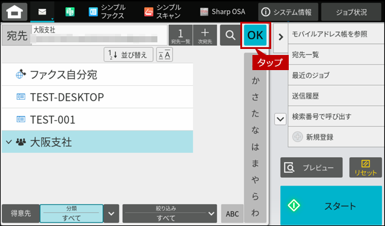The image size is (385, 226).
Task: Go to the home screen icon
Action: coord(15,11)
